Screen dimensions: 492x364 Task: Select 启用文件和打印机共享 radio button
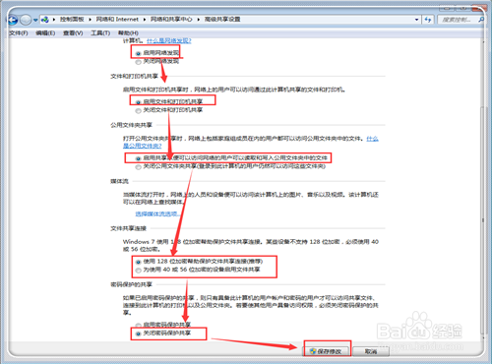139,102
